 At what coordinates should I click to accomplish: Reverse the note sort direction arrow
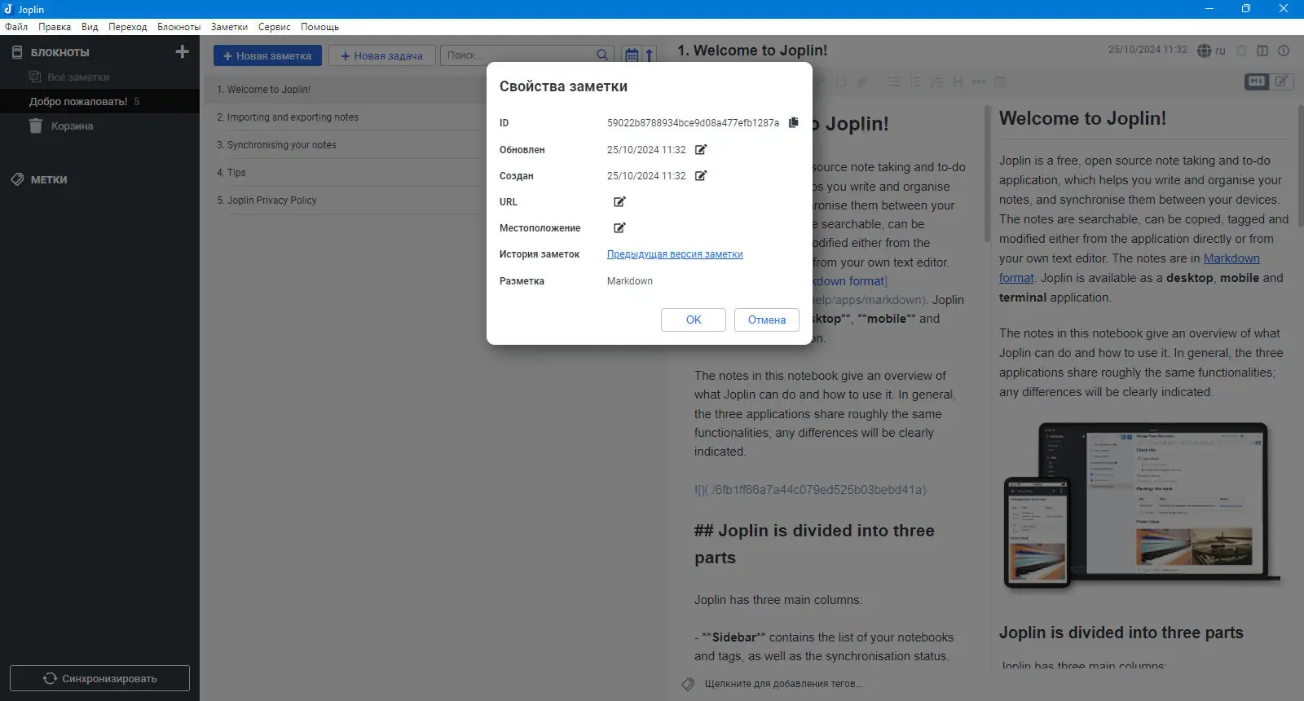point(650,55)
